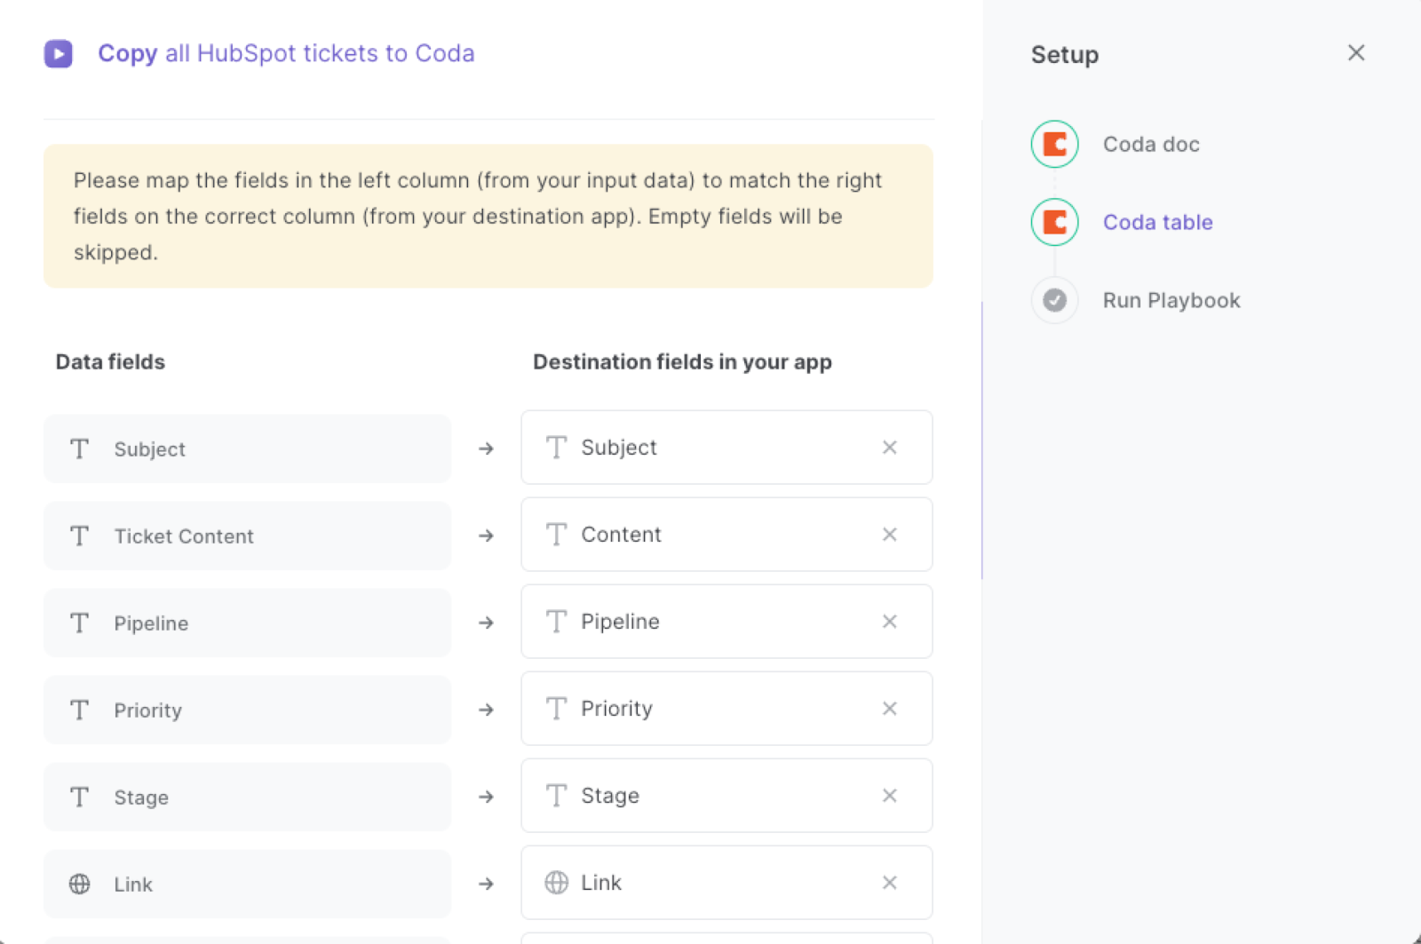This screenshot has height=944, width=1421.
Task: Click the playbook title Copy all HubSpot tickets to Coda
Action: pyautogui.click(x=286, y=53)
